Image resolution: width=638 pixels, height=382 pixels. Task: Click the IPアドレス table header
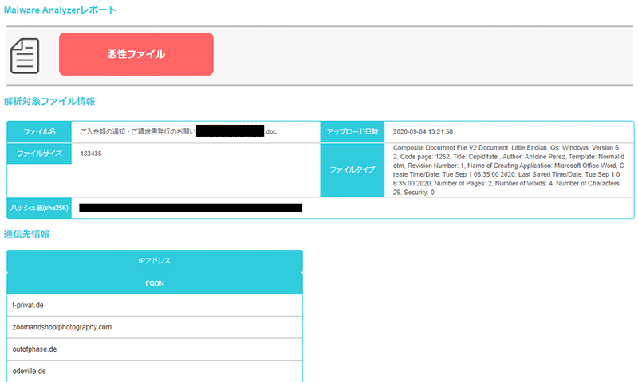pos(155,261)
